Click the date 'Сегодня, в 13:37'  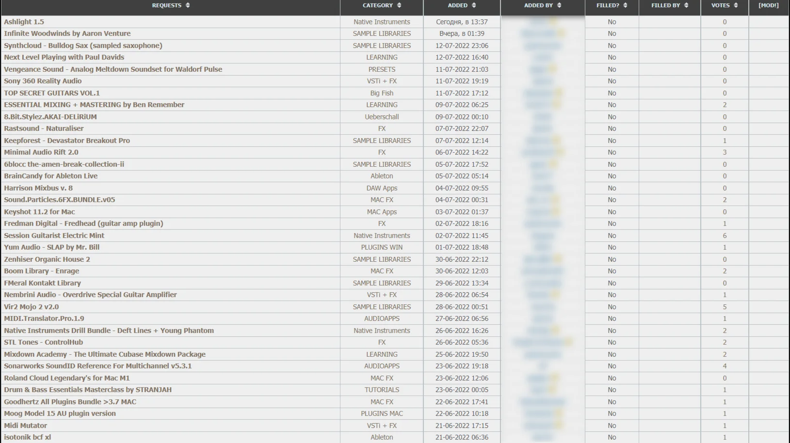click(462, 22)
